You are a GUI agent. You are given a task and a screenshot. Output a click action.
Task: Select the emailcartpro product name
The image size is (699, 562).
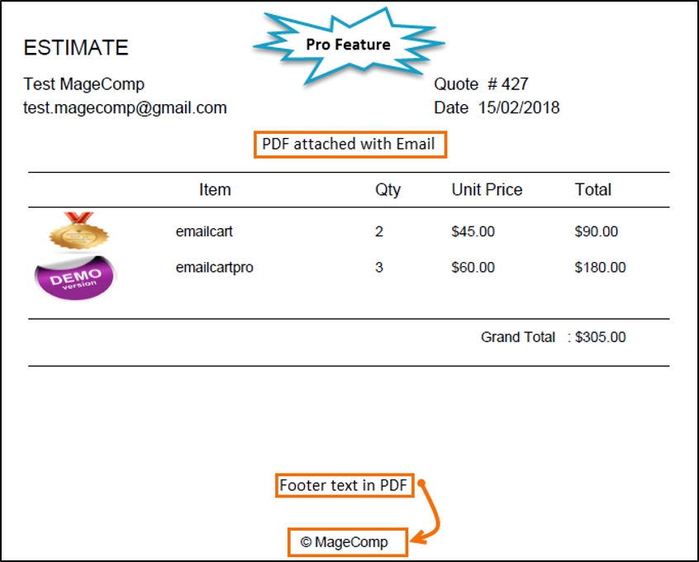(x=214, y=268)
